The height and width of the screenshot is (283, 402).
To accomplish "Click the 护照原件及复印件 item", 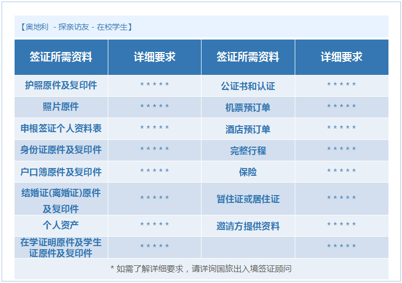I will pyautogui.click(x=61, y=85).
